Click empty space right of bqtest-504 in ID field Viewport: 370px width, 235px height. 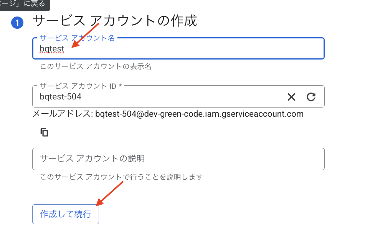(x=184, y=97)
